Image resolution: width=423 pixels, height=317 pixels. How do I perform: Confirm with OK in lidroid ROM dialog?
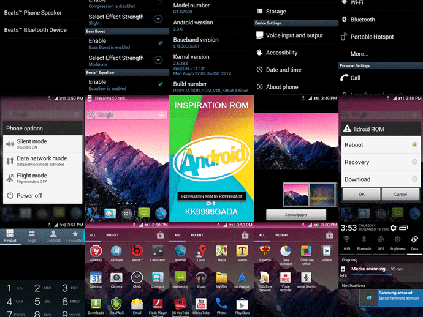coord(362,194)
